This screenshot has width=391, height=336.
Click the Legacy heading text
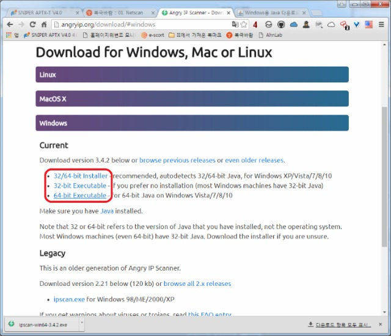click(53, 254)
